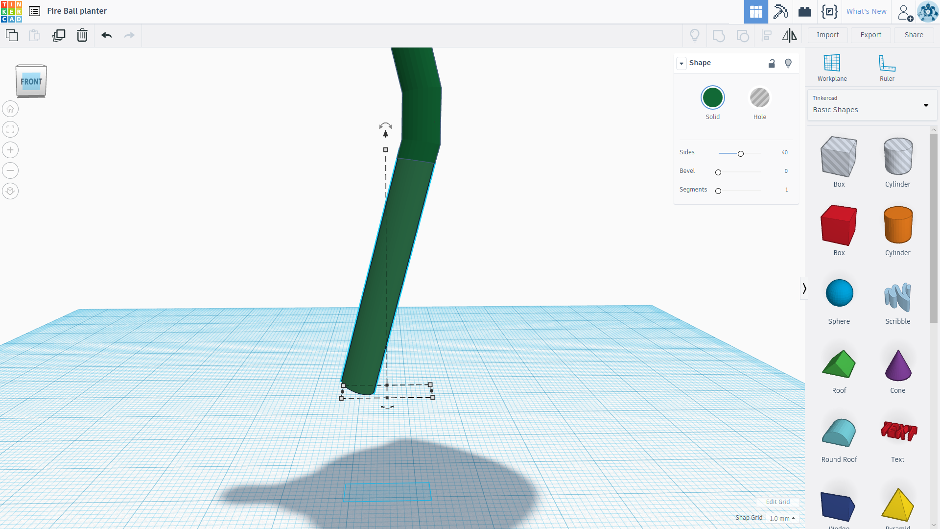This screenshot has height=529, width=940.
Task: Click the Tinkercad logo
Action: point(11,11)
